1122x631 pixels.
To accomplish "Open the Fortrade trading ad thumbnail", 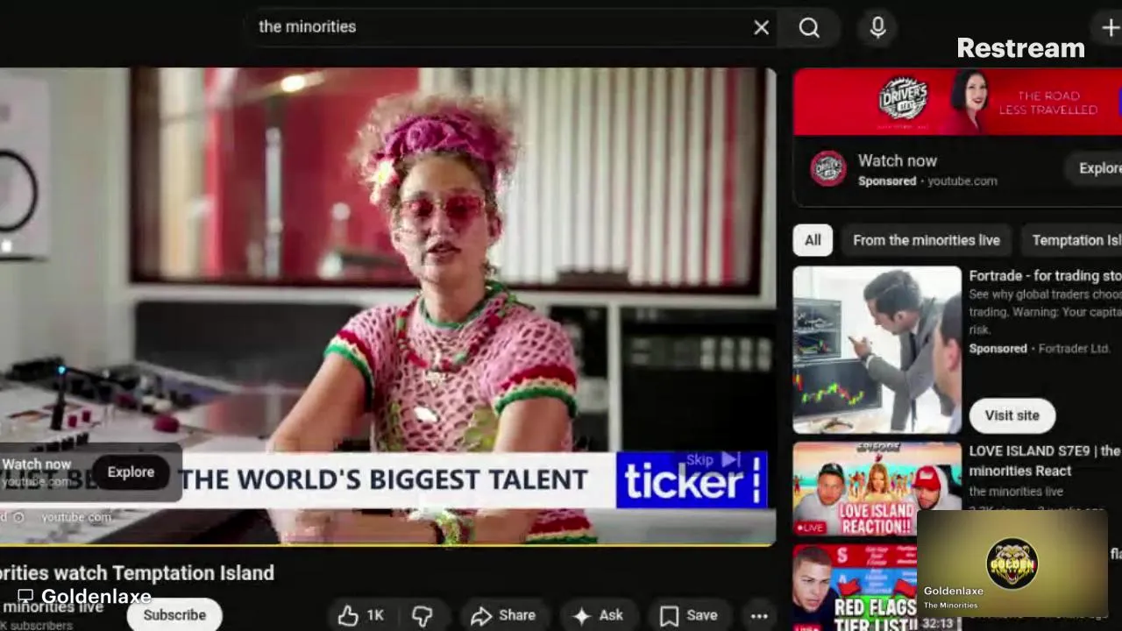I will pyautogui.click(x=877, y=350).
